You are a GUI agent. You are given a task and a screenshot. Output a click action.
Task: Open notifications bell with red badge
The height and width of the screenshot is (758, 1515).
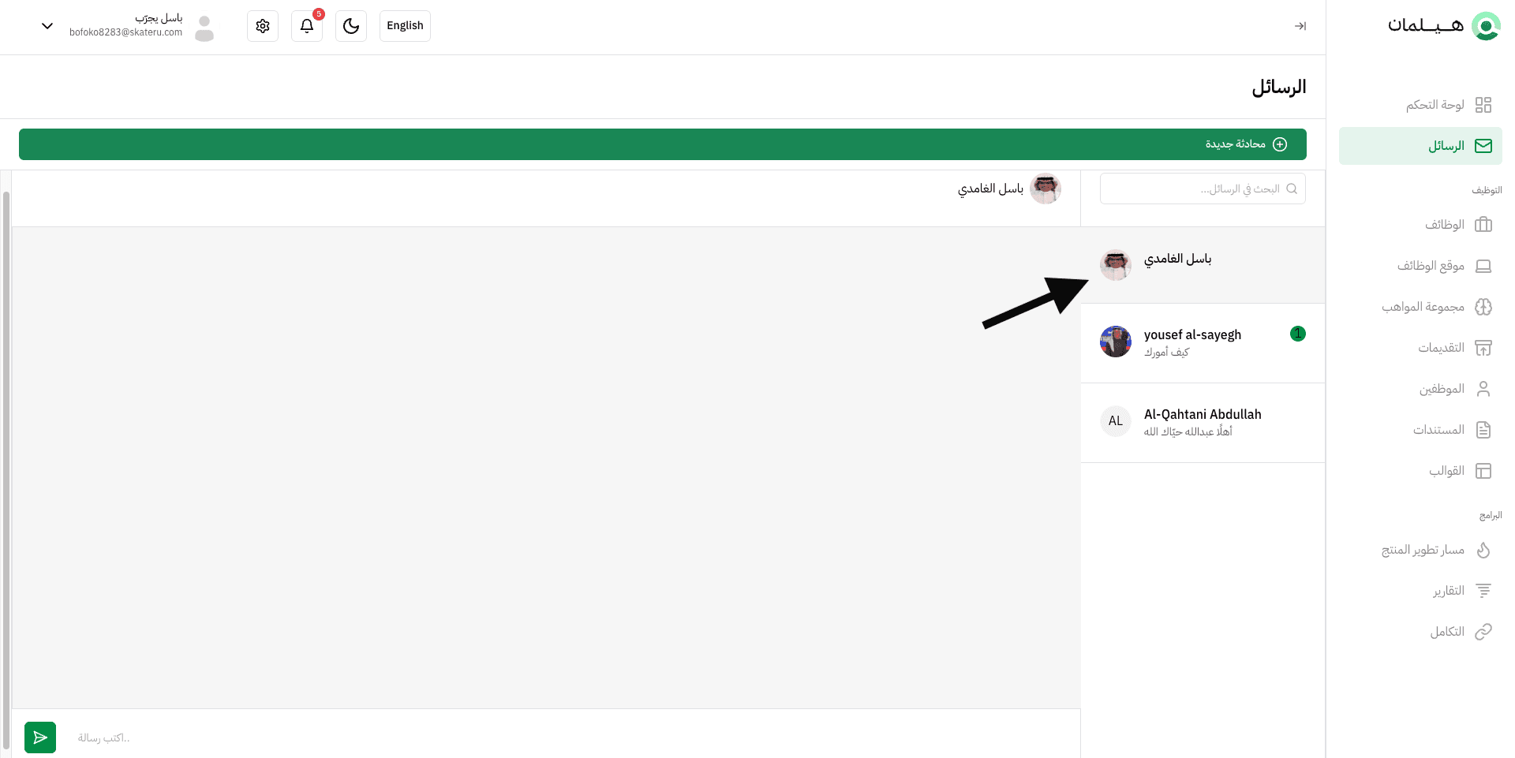coord(307,26)
